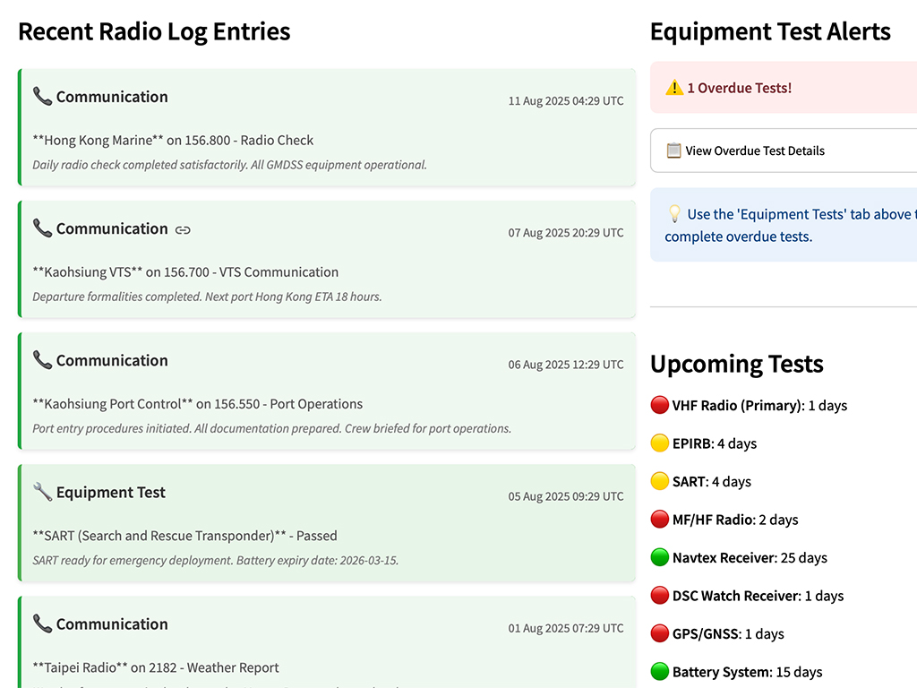Click the wrench icon on the Equipment Test entry
917x688 pixels.
coord(42,492)
